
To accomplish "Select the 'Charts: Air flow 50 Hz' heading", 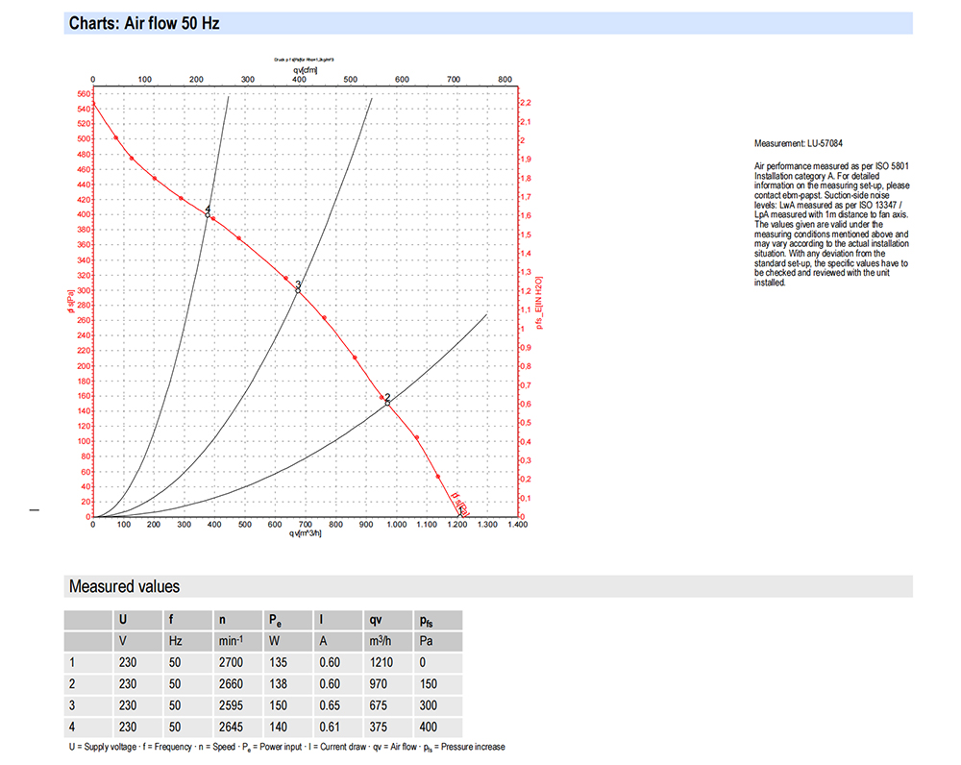I will pyautogui.click(x=144, y=23).
